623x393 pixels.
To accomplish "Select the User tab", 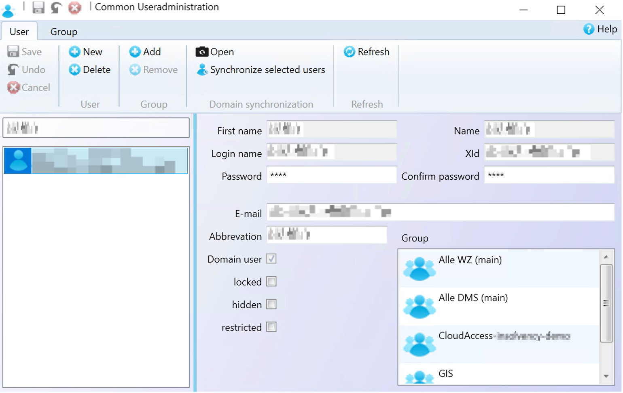I will coord(19,32).
